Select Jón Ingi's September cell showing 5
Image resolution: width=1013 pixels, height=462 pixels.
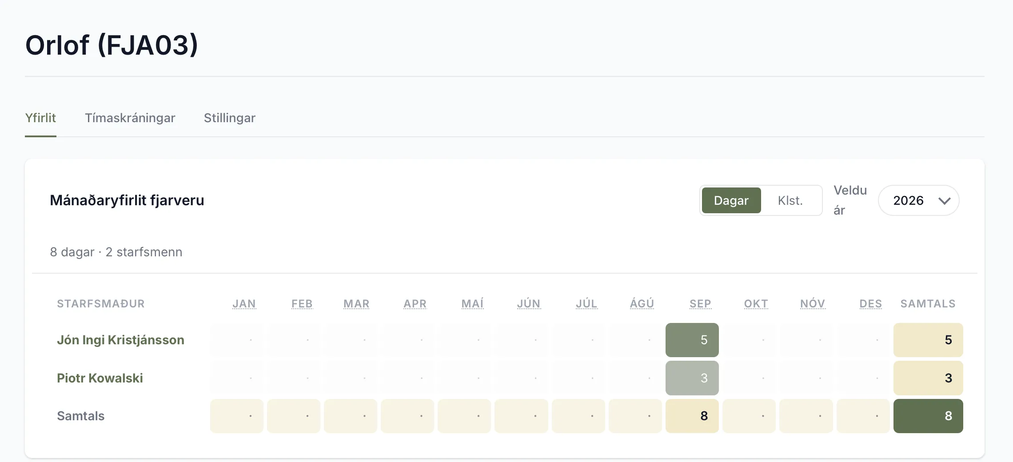(x=692, y=340)
